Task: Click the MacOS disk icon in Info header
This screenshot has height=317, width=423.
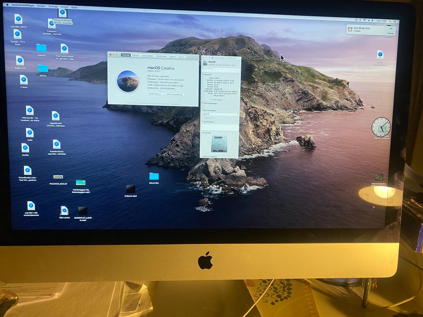Action: tap(205, 63)
